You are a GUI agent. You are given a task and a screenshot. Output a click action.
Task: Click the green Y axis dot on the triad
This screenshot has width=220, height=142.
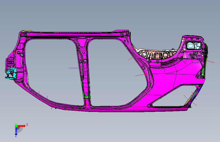click(16, 126)
